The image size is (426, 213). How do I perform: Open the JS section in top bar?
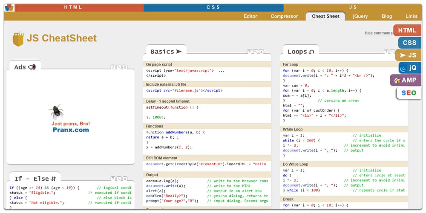(353, 8)
